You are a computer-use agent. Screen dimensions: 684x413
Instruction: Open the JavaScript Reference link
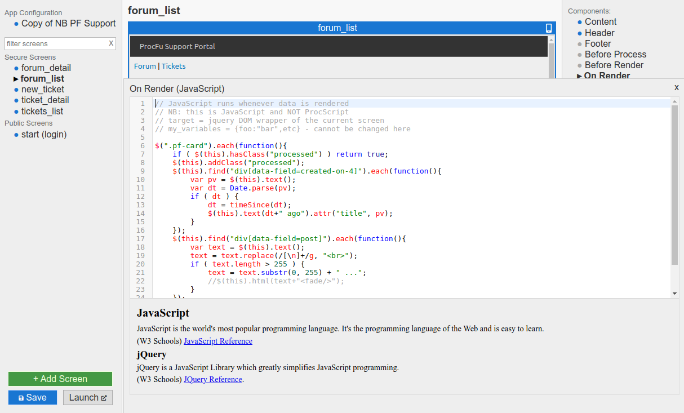pyautogui.click(x=218, y=341)
